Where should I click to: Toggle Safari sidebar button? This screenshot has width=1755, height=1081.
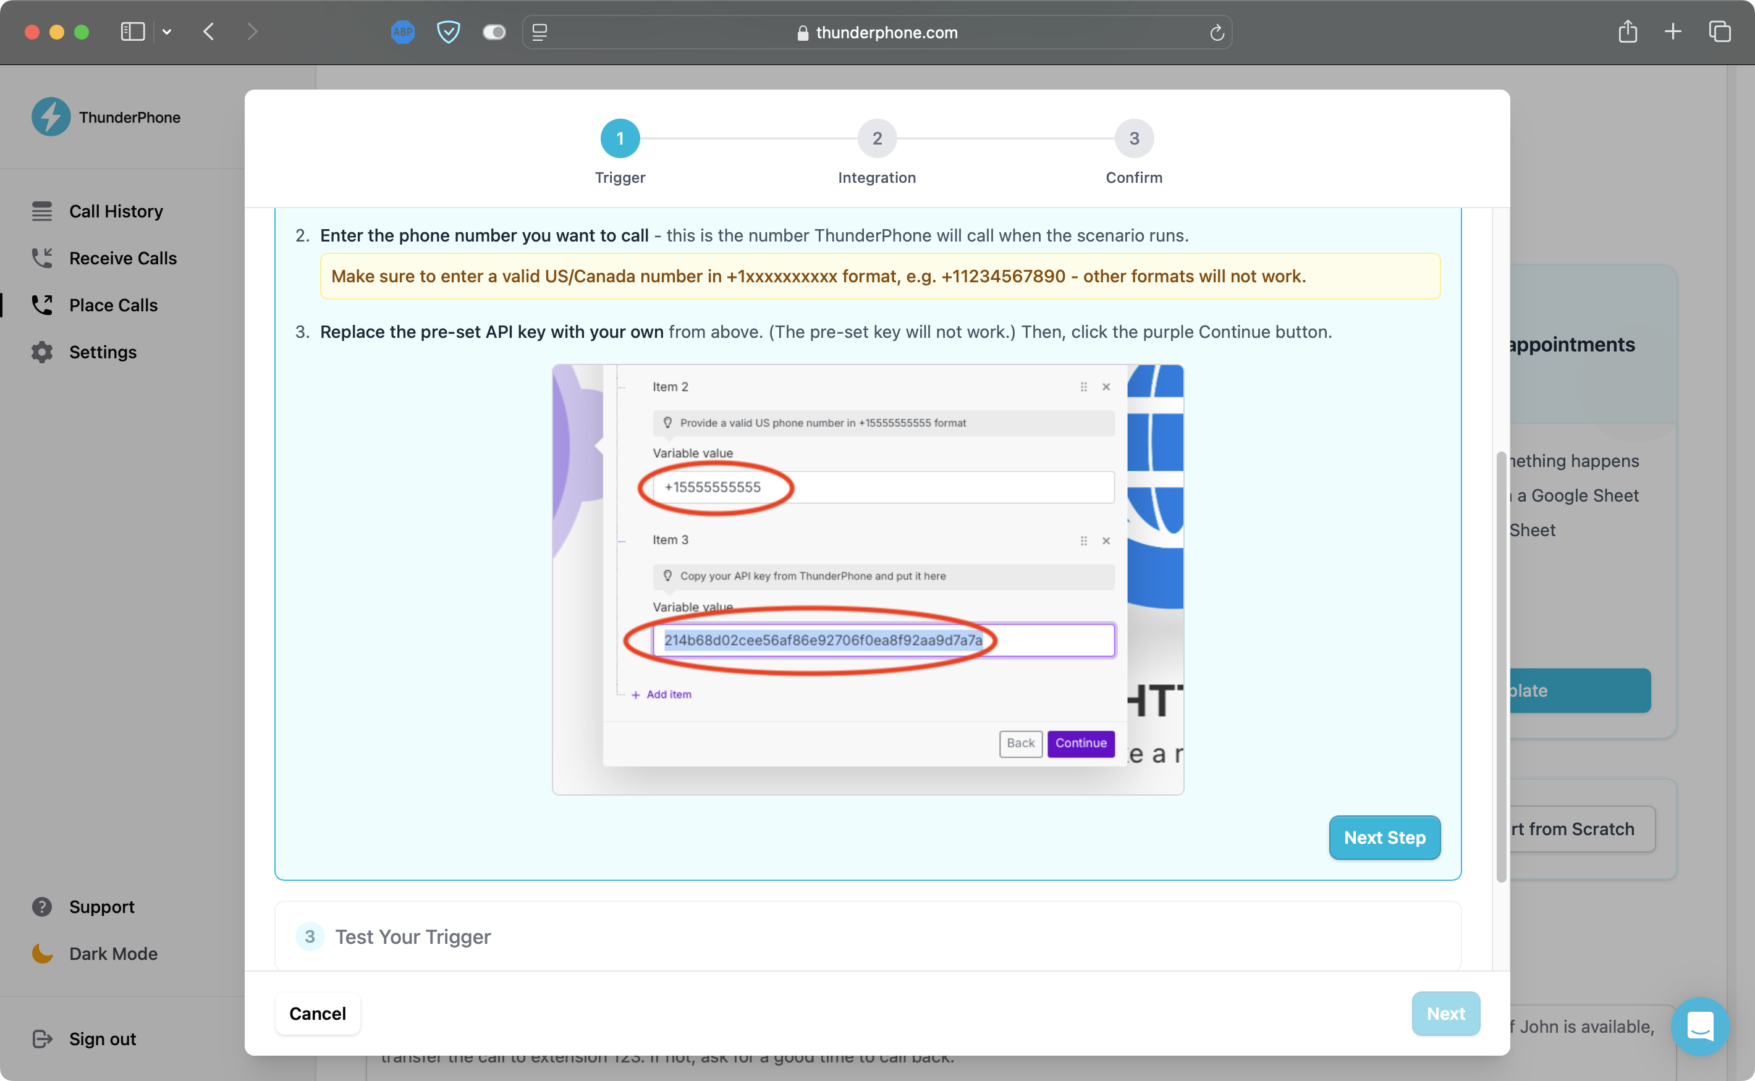pyautogui.click(x=133, y=32)
